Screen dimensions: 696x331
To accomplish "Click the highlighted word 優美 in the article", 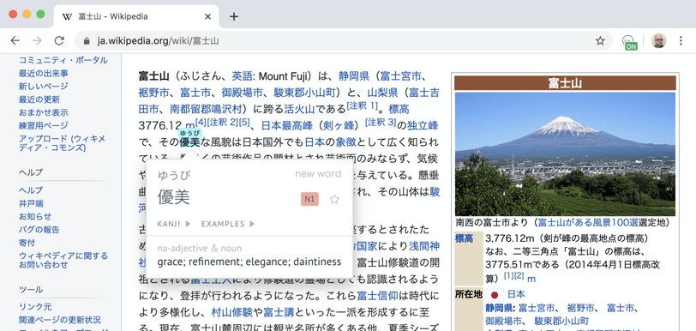I will click(x=189, y=142).
